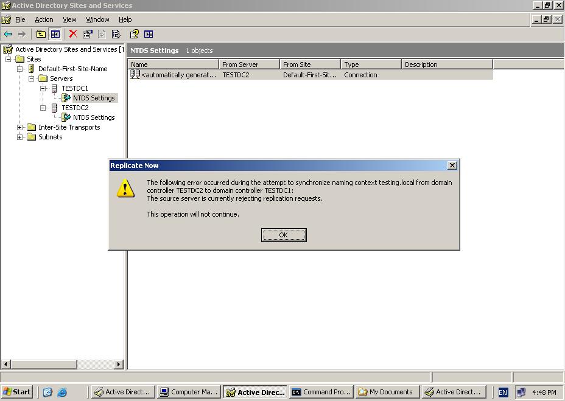Collapse the Default-First-Site-Name node
The height and width of the screenshot is (401, 565).
coord(20,69)
